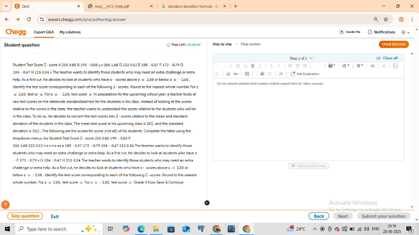Select the Step-by-step view
Viewport: 419px width, 235px height.
222,44
